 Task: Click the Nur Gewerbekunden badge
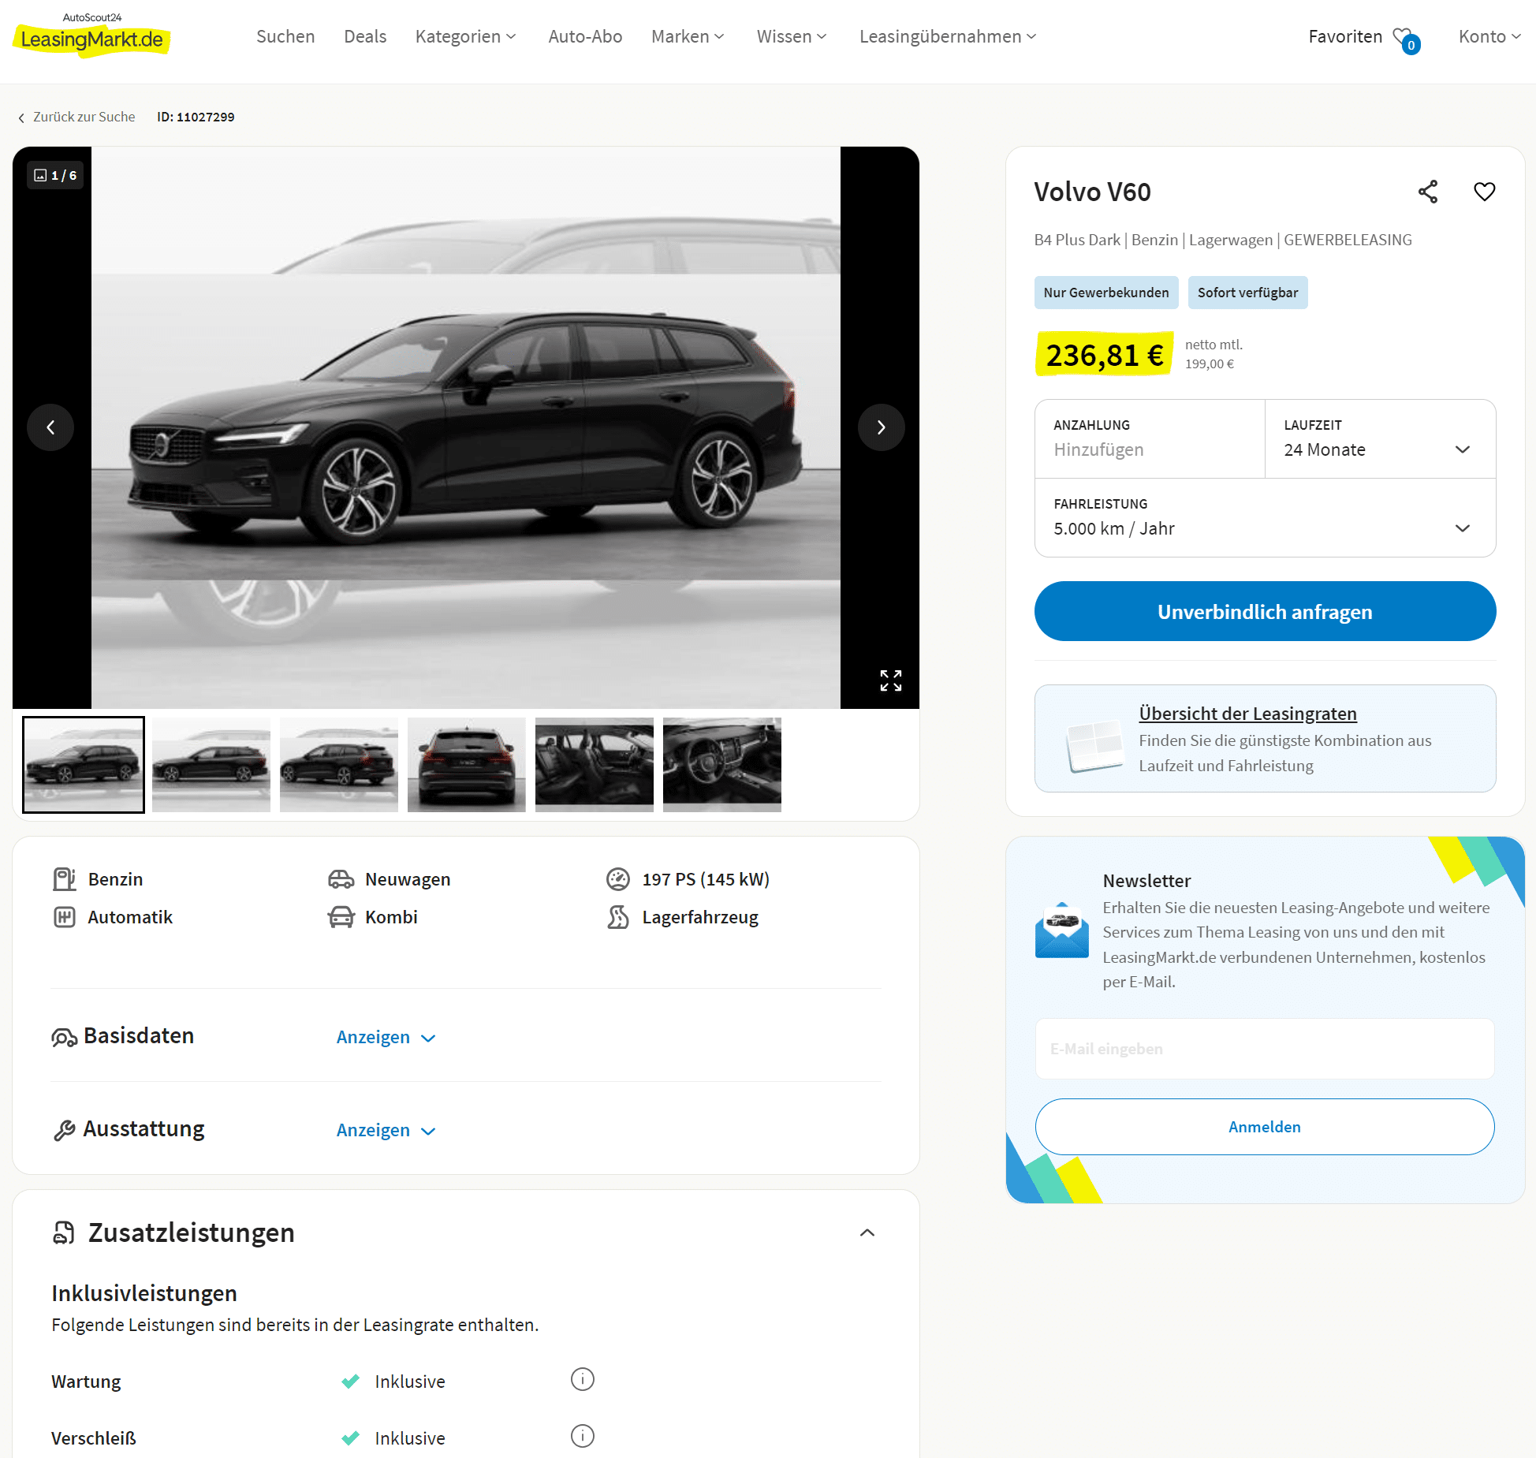click(1106, 293)
